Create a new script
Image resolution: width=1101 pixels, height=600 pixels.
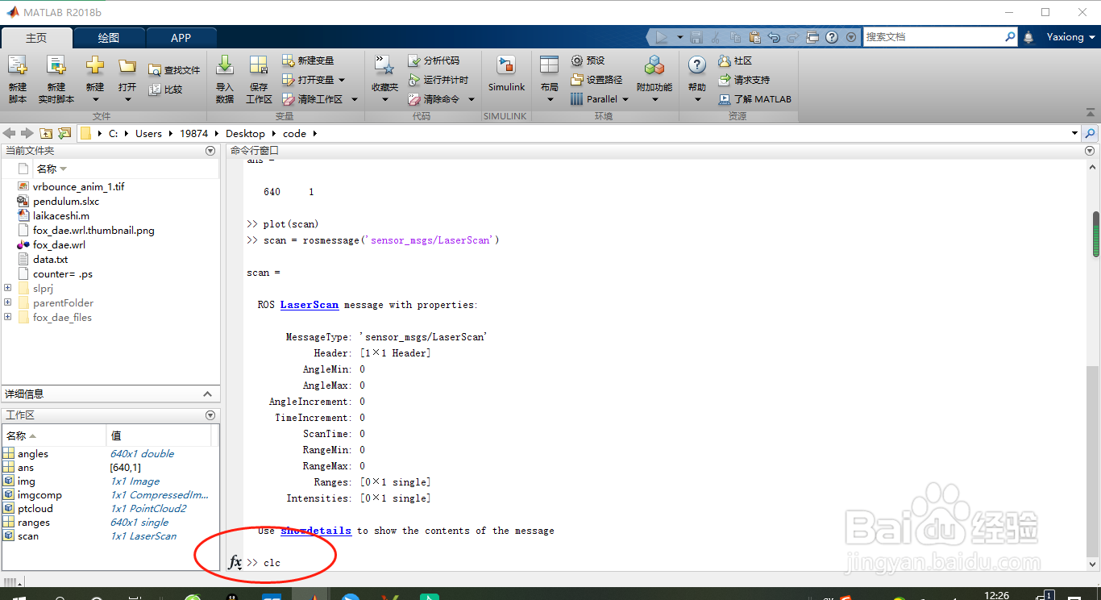click(17, 79)
